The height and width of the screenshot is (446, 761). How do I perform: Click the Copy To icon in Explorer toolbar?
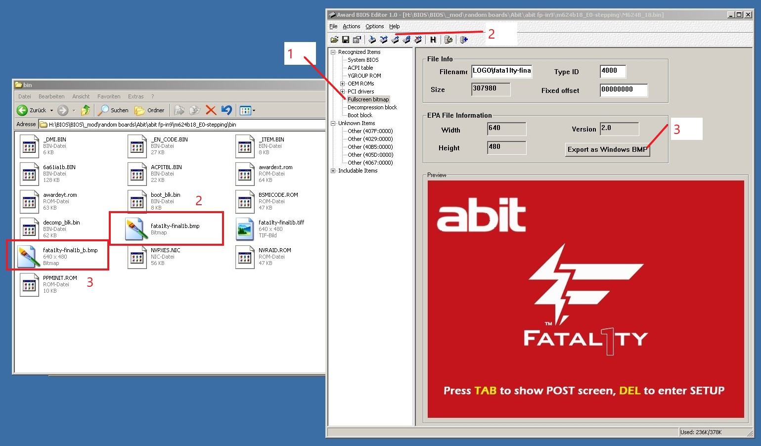195,110
